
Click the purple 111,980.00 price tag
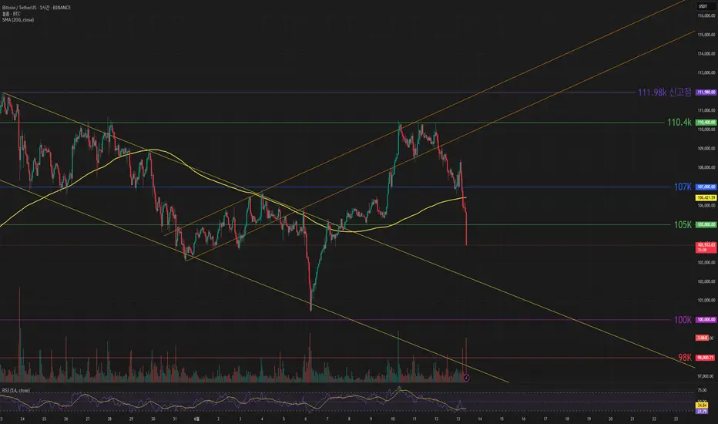pyautogui.click(x=706, y=93)
